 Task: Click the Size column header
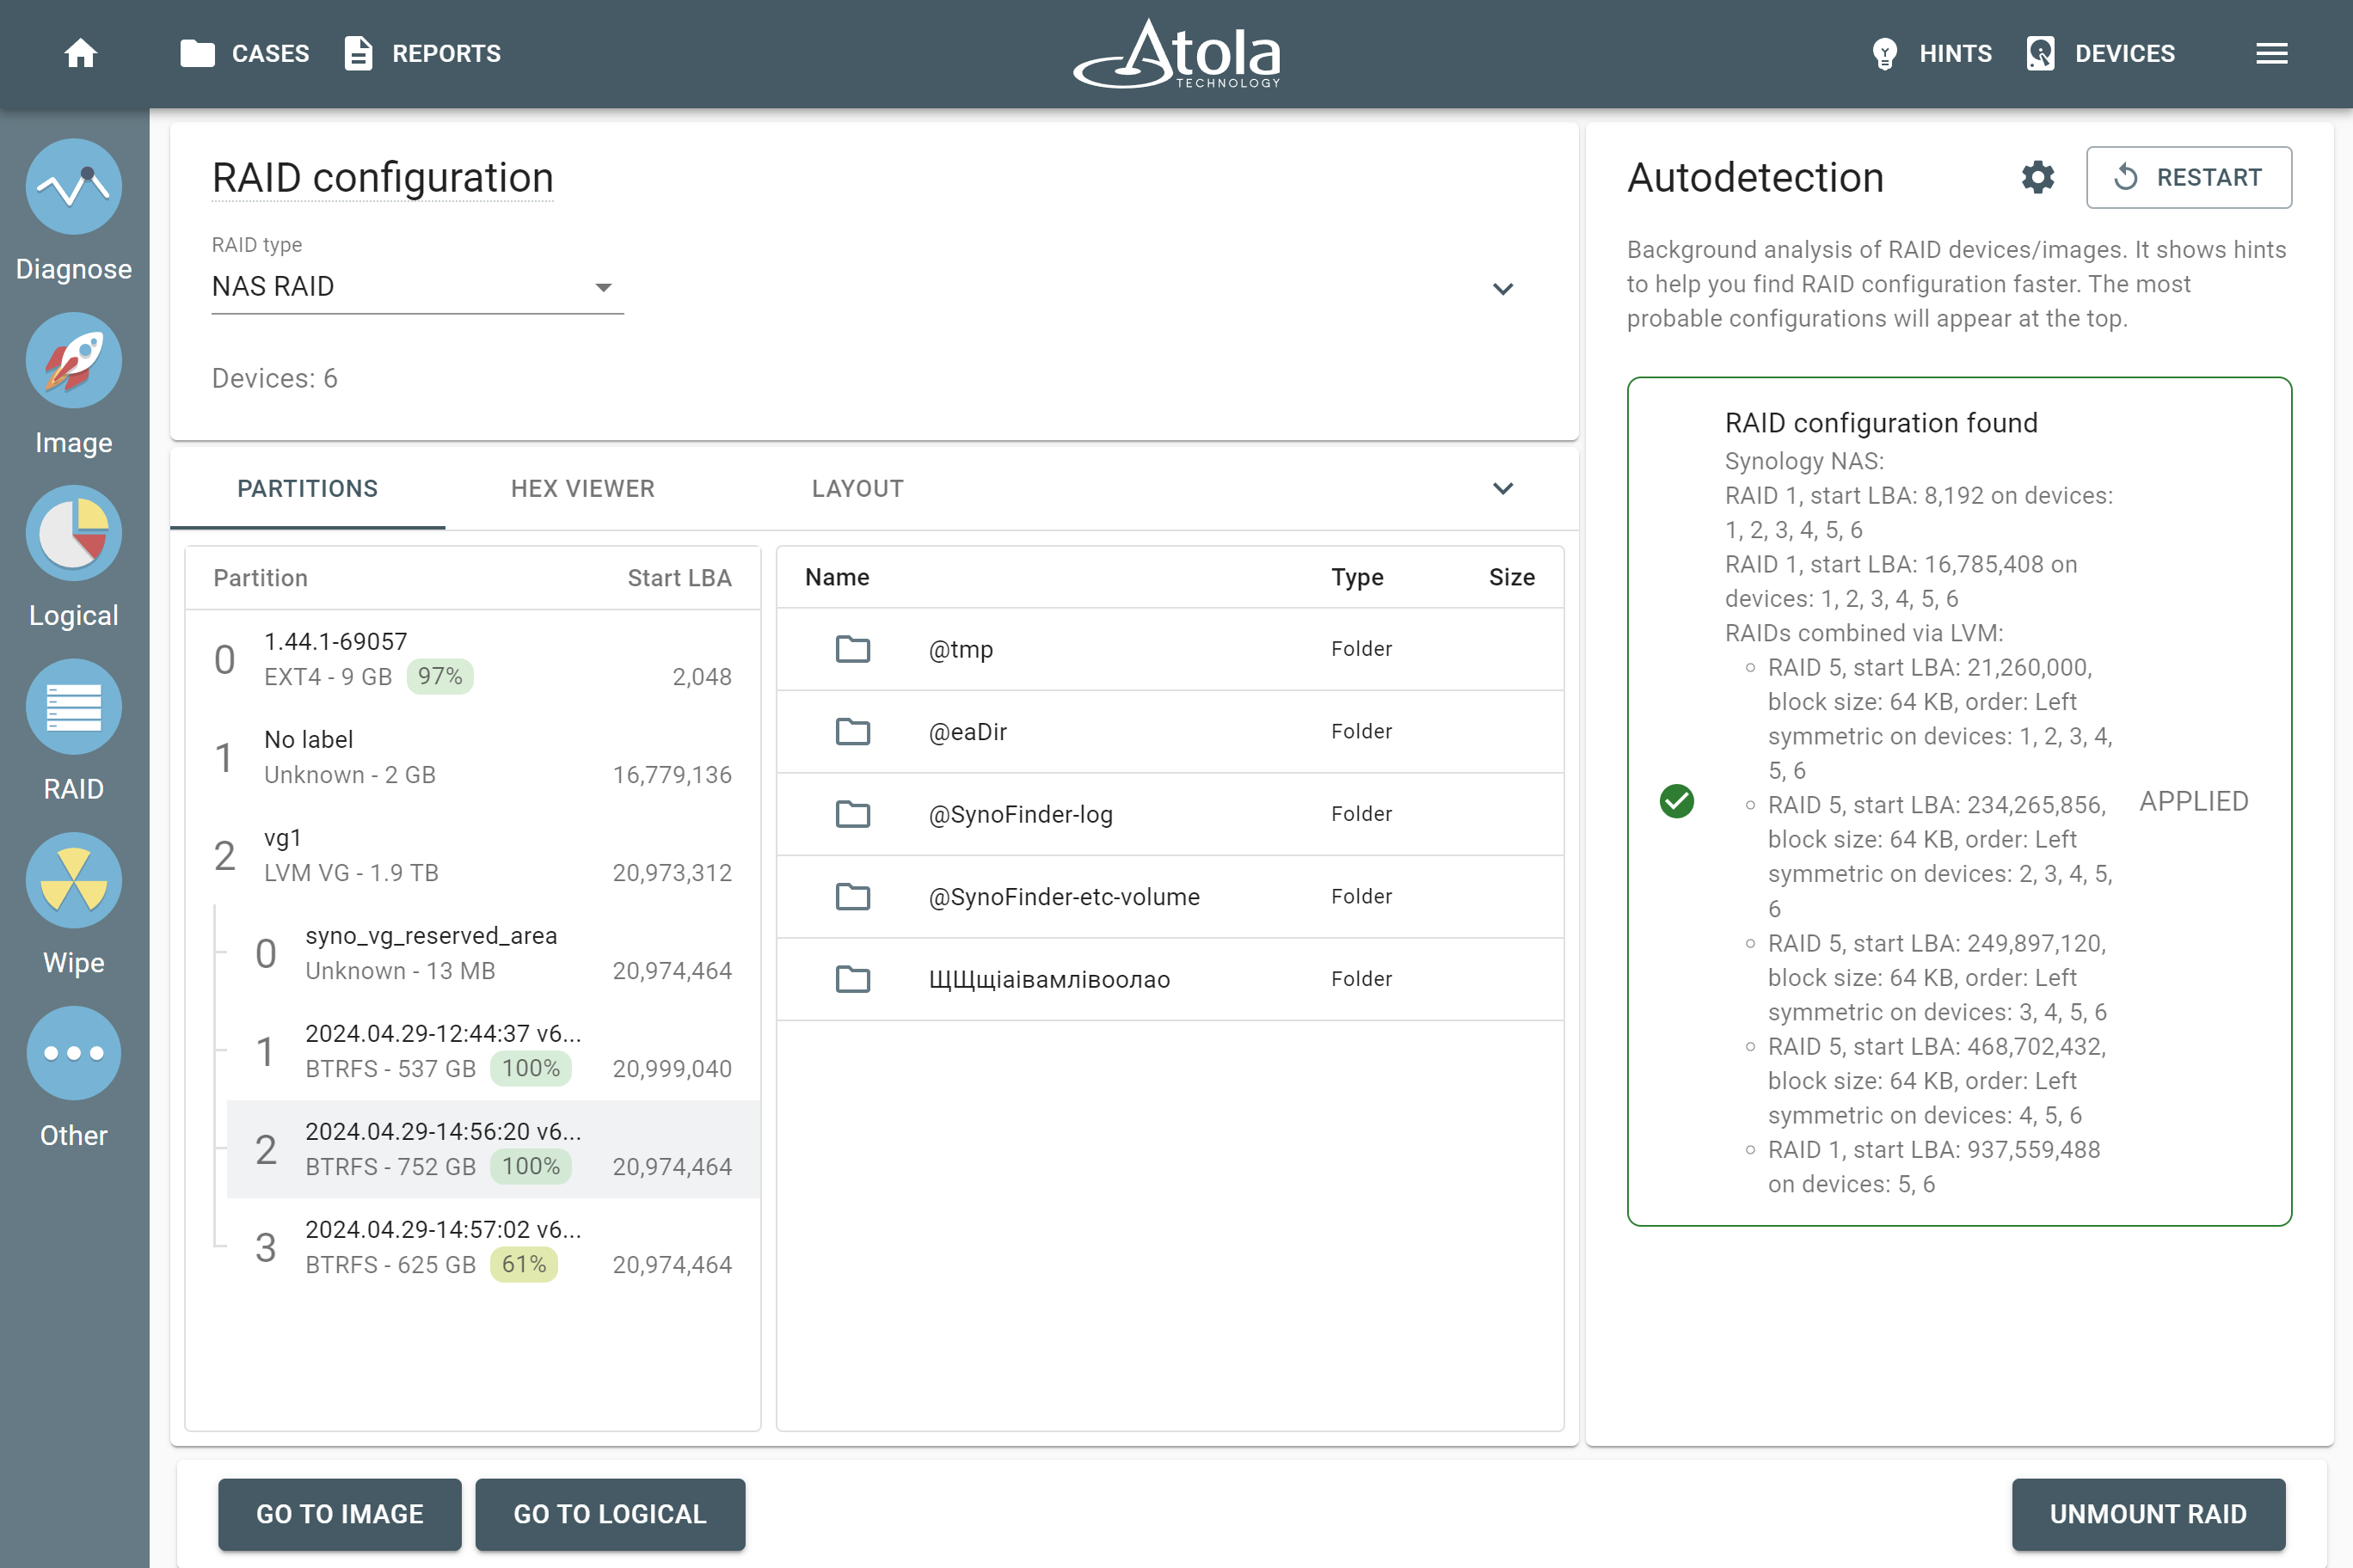coord(1512,577)
